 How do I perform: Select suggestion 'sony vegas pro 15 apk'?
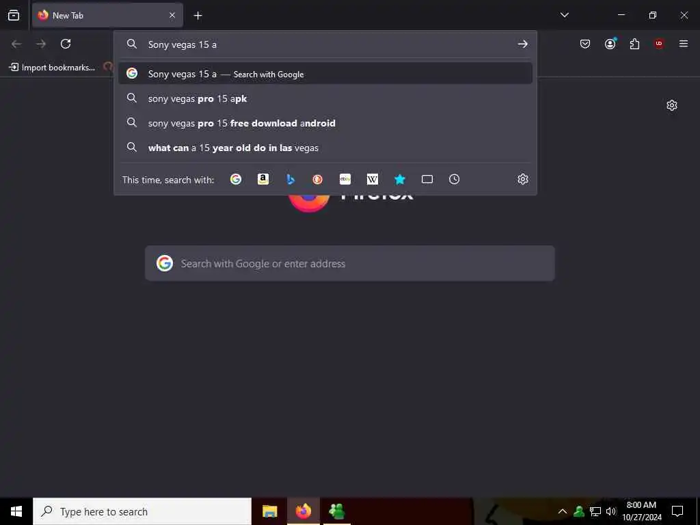[325, 98]
